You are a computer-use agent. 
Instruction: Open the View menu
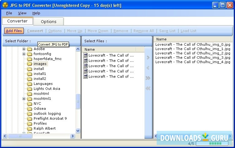point(22,13)
